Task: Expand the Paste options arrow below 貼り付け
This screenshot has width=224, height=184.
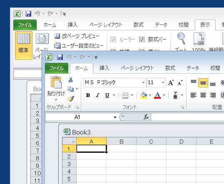Action: [x=56, y=100]
